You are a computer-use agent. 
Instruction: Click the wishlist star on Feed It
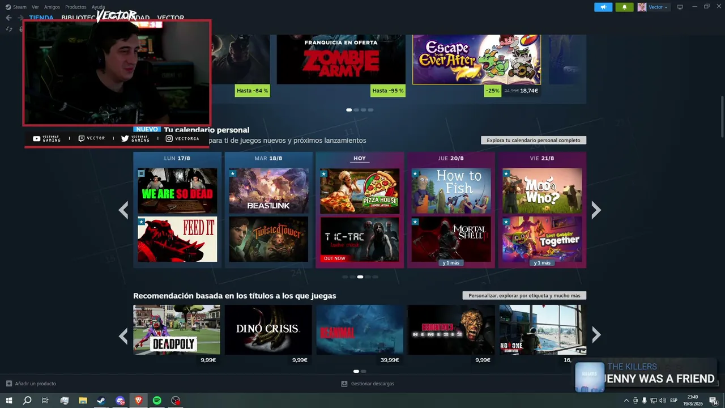tap(141, 222)
